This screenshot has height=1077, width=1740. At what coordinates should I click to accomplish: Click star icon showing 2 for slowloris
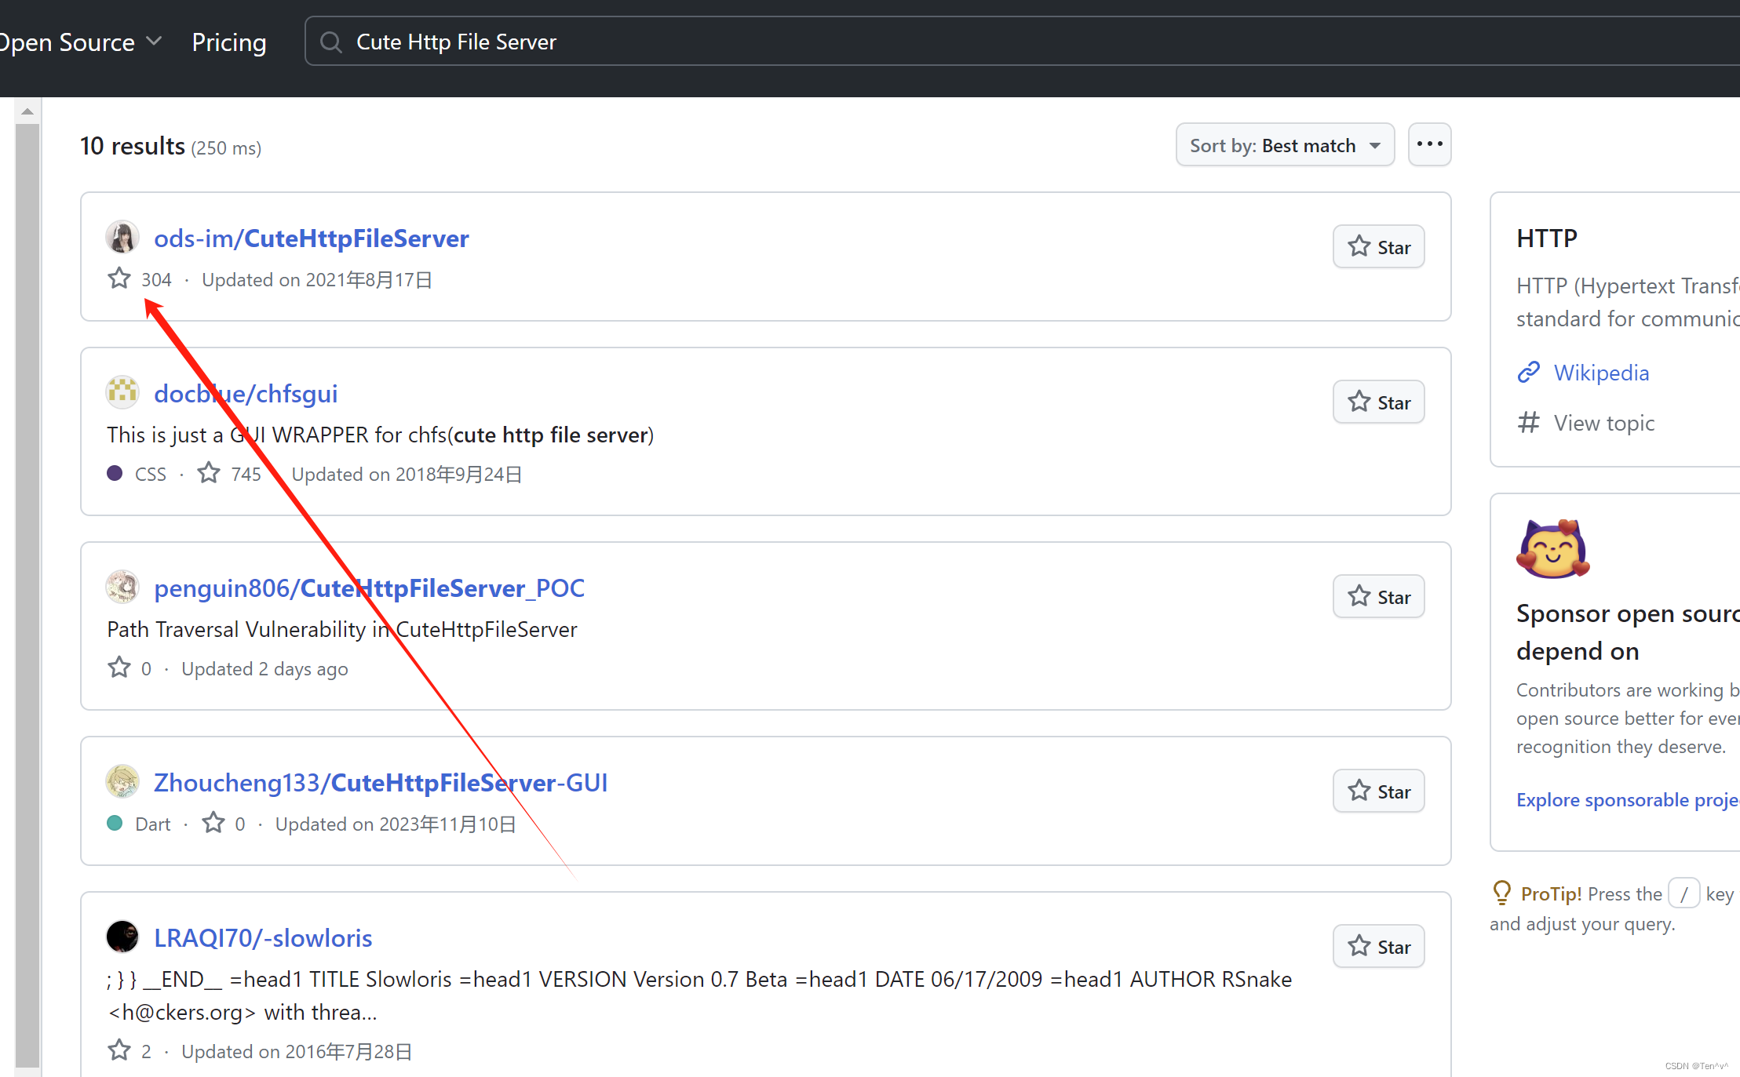coord(119,1050)
